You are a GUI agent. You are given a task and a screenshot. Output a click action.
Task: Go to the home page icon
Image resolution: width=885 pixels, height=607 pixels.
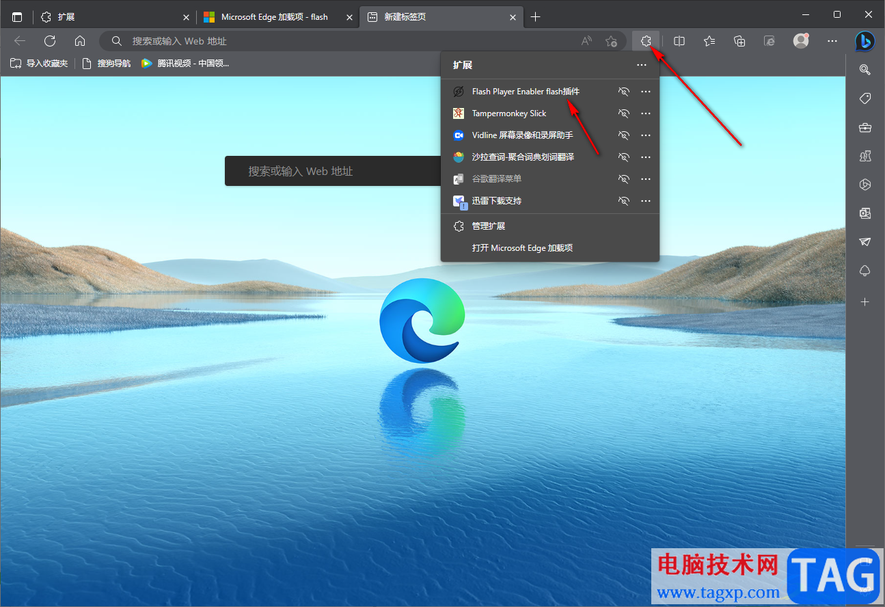click(x=80, y=41)
